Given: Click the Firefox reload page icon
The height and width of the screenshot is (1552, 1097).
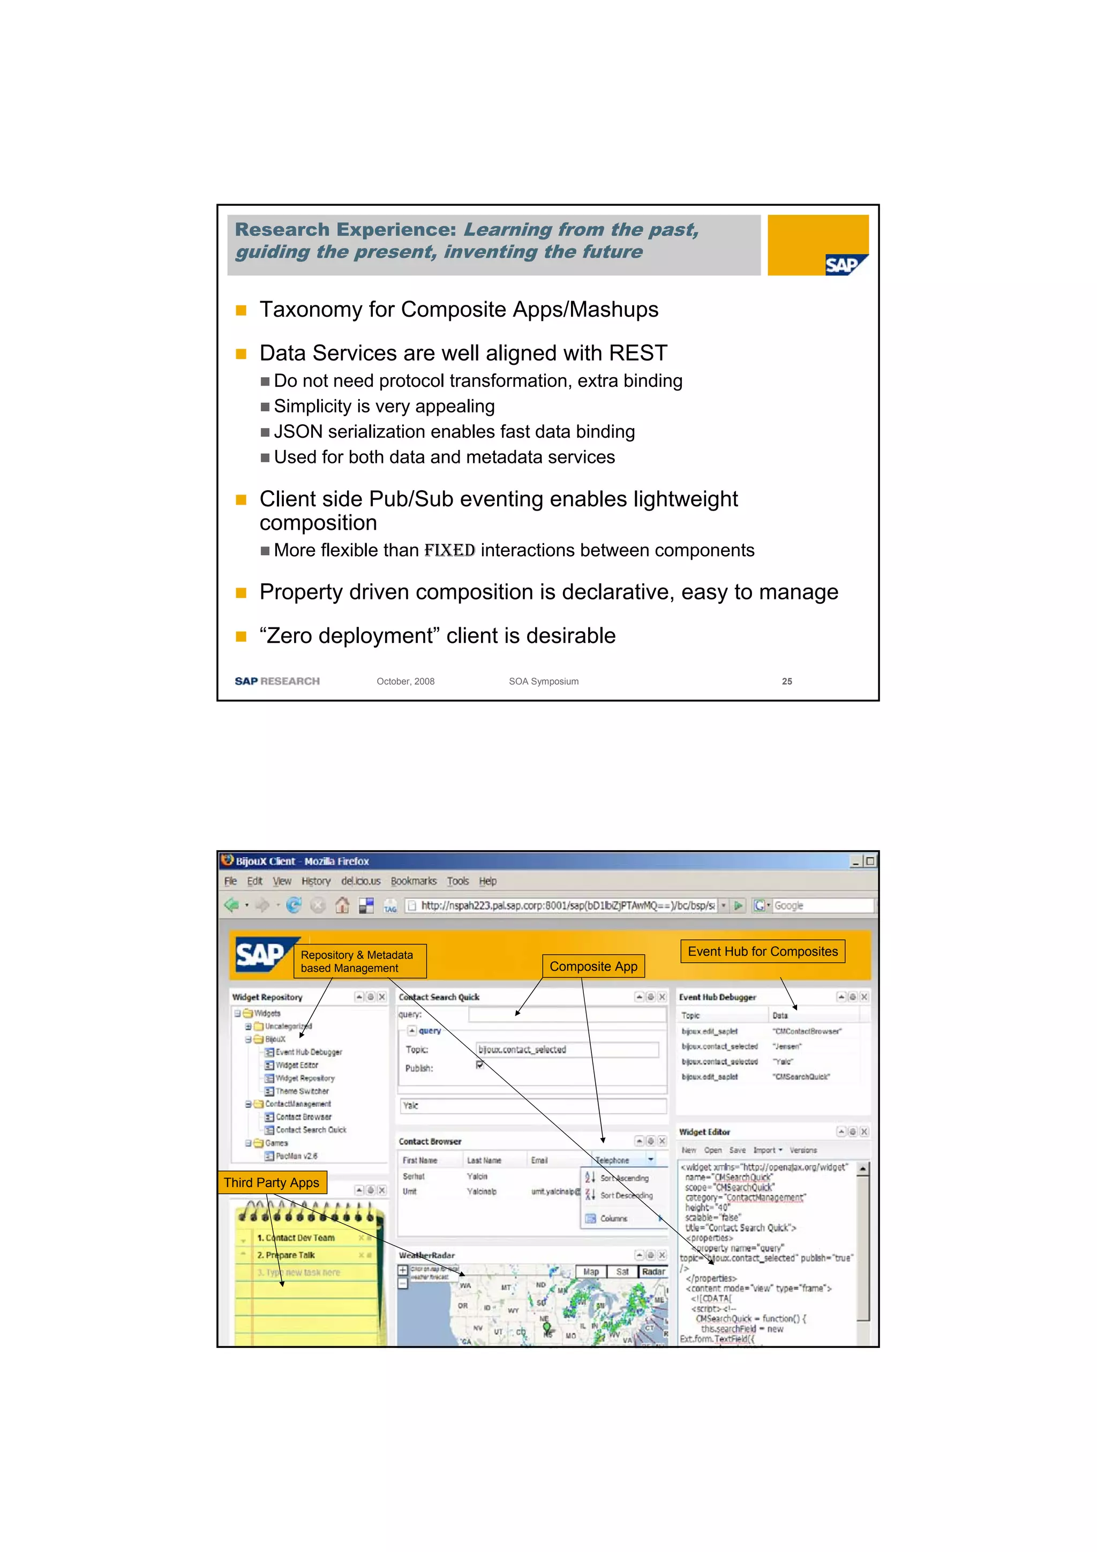Looking at the screenshot, I should point(294,905).
